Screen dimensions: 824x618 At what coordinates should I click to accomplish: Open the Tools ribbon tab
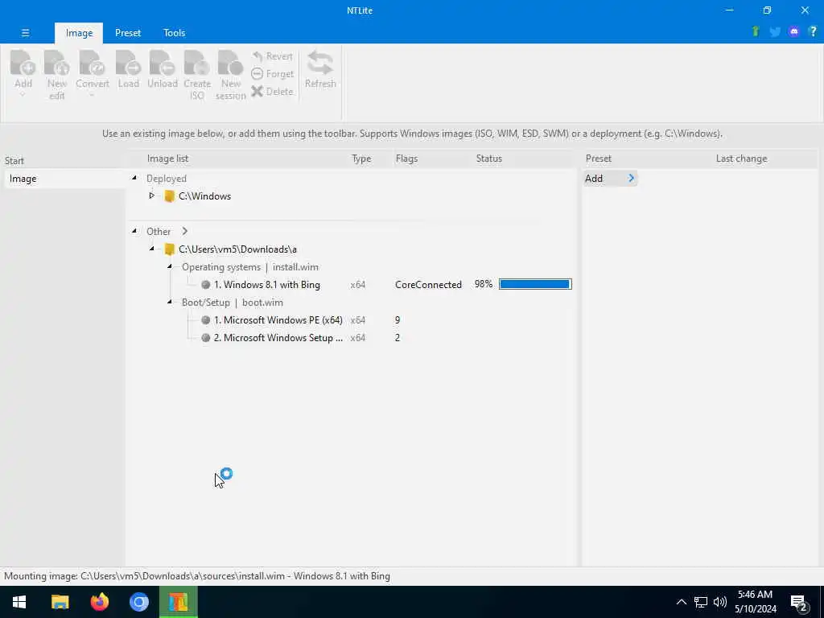tap(174, 32)
